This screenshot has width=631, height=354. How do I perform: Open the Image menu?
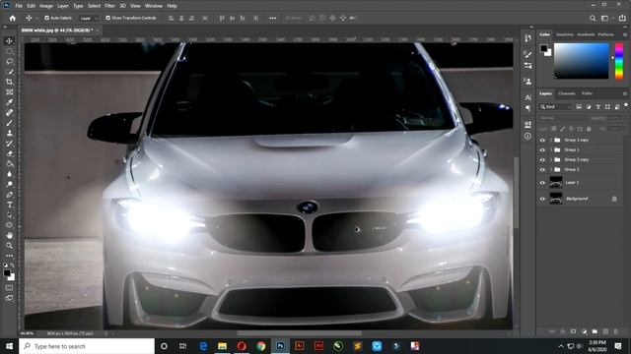(x=46, y=6)
